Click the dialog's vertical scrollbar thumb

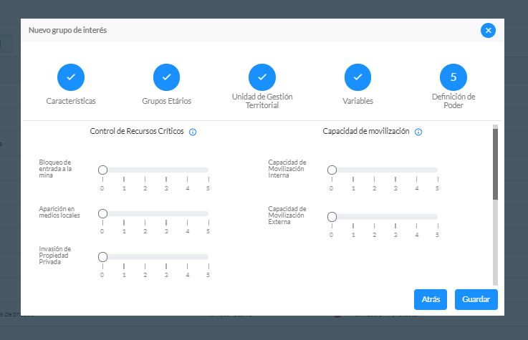coord(495,164)
